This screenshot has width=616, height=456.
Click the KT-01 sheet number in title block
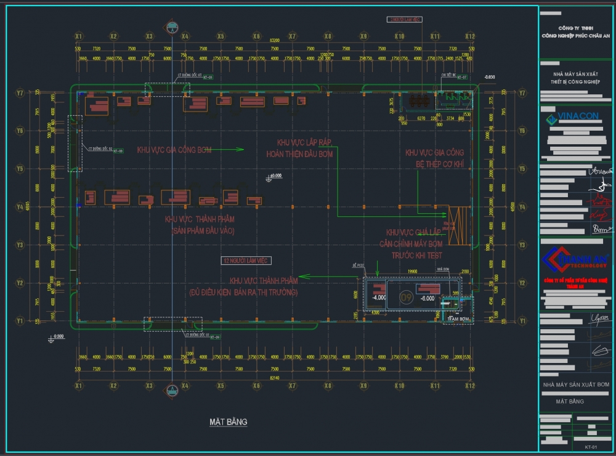click(591, 446)
